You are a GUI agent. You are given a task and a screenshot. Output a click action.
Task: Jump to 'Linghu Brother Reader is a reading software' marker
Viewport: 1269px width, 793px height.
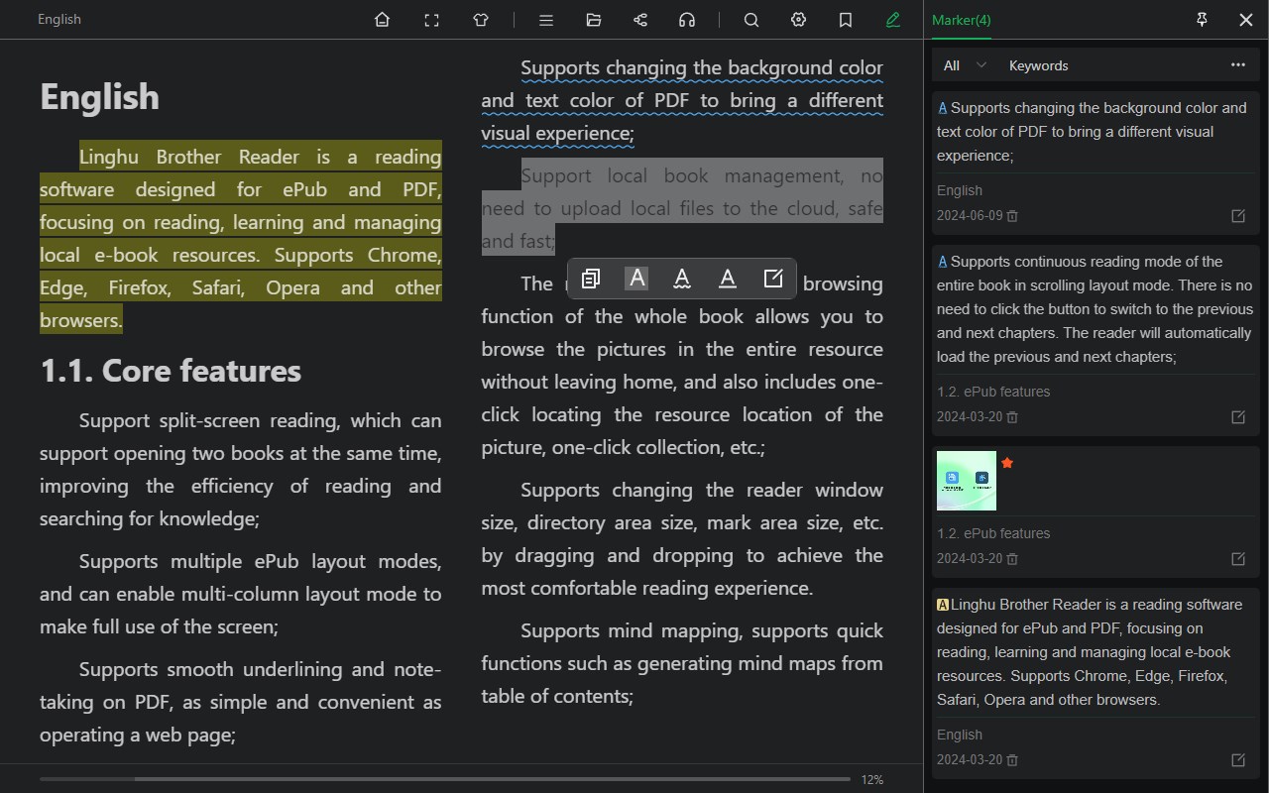[1090, 652]
